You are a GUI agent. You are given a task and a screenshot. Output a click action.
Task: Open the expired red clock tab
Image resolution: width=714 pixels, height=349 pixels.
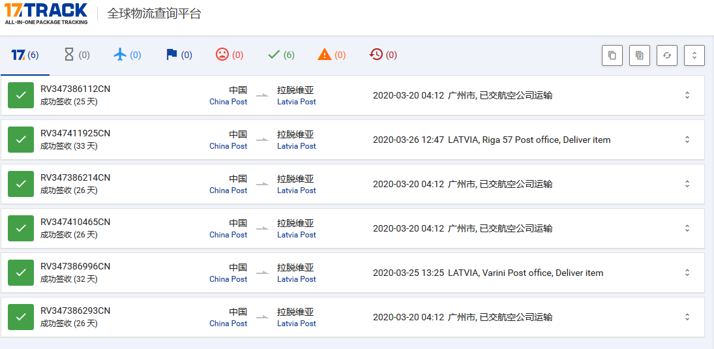pos(383,55)
